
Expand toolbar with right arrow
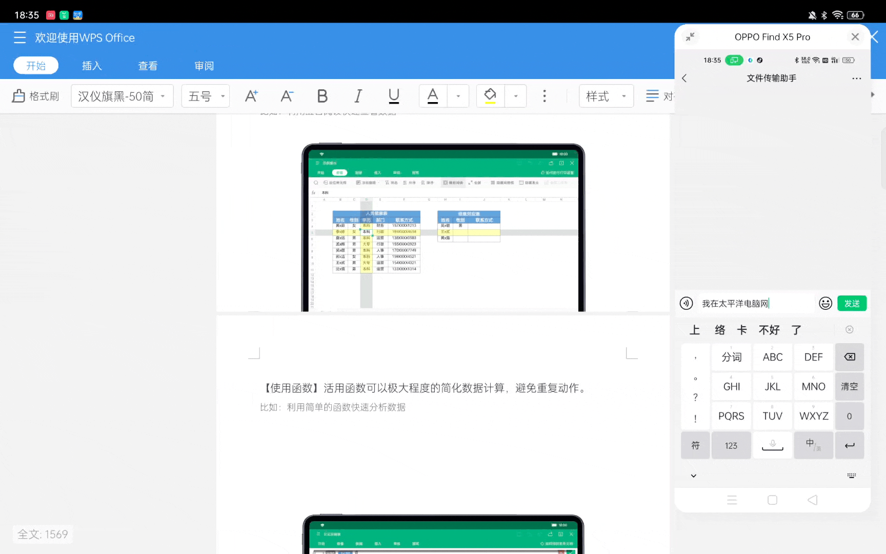[873, 94]
